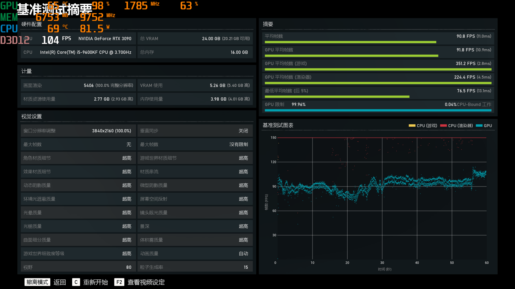Screen dimensions: 515x289
Task: Click the red CPU (渲染器) legend swatch
Action: (443, 126)
